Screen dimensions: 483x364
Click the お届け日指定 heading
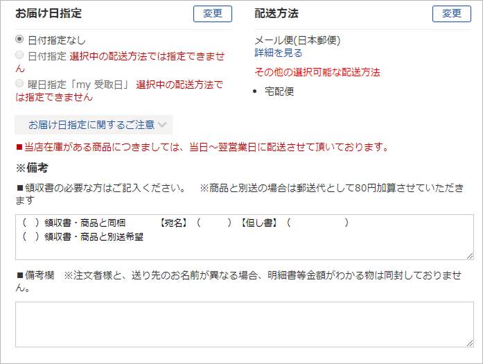[x=49, y=13]
